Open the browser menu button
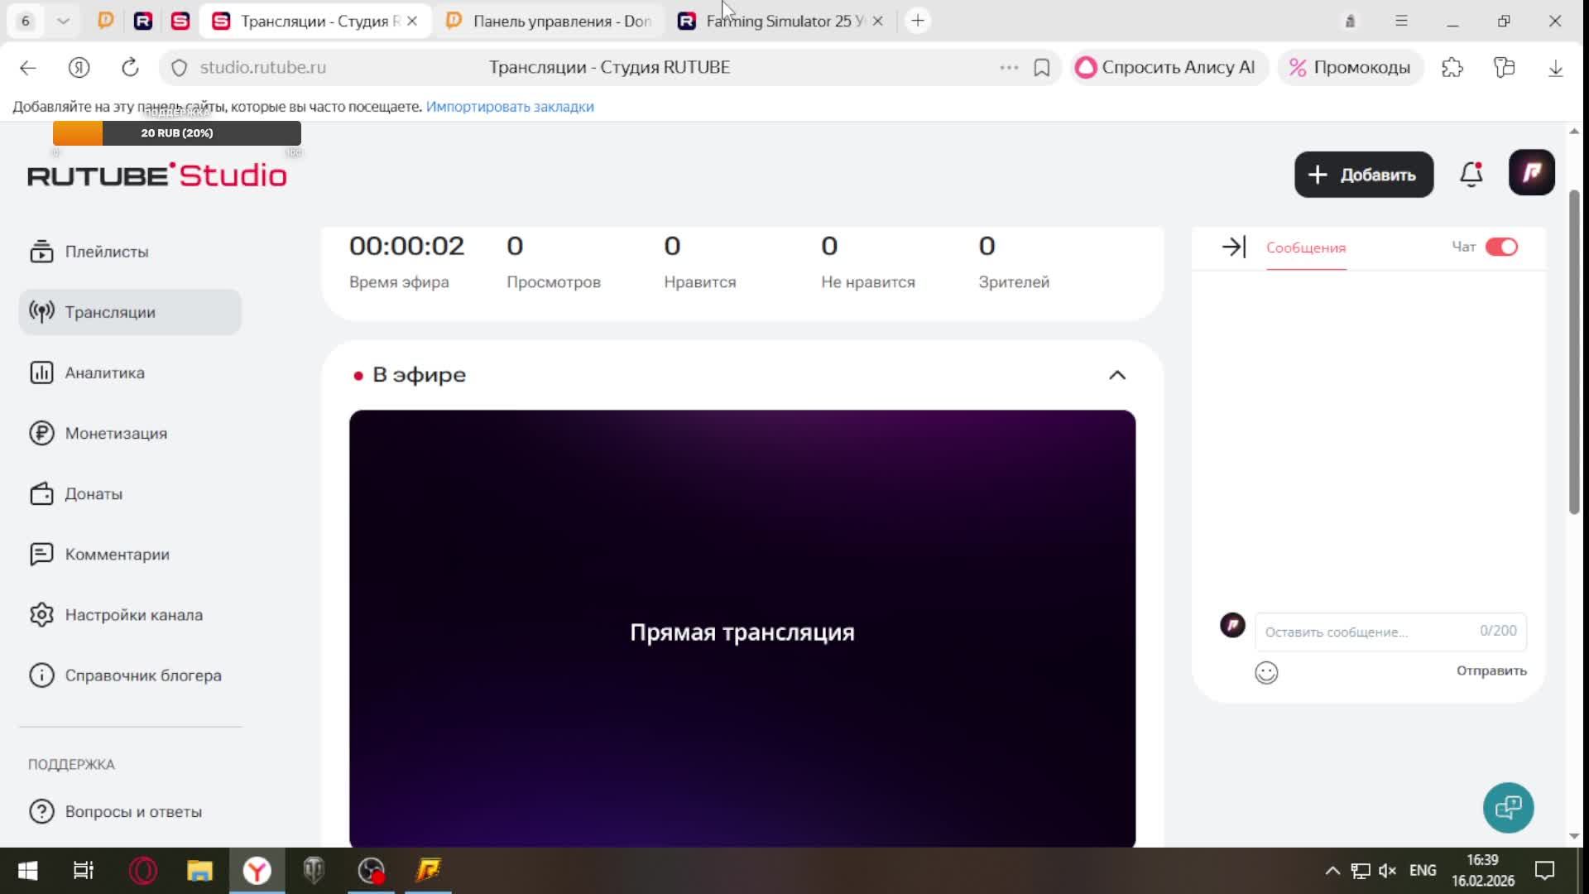The width and height of the screenshot is (1589, 894). point(1401,20)
